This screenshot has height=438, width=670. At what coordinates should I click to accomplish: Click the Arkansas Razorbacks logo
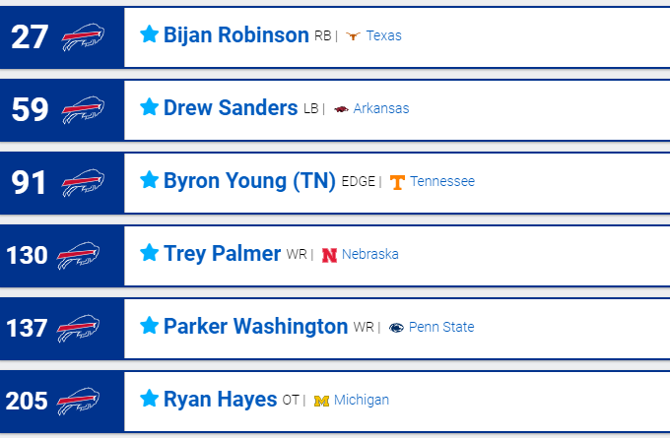[341, 109]
